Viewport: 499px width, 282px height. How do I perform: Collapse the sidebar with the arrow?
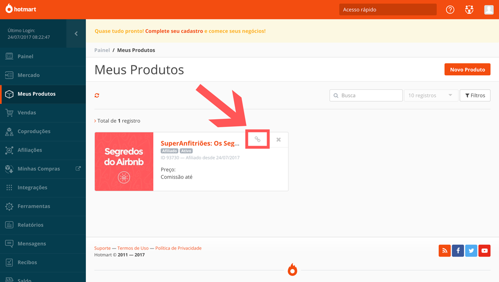(x=76, y=33)
